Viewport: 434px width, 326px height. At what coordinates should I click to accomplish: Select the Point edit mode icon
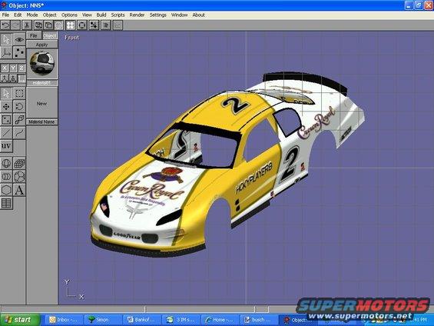19,52
